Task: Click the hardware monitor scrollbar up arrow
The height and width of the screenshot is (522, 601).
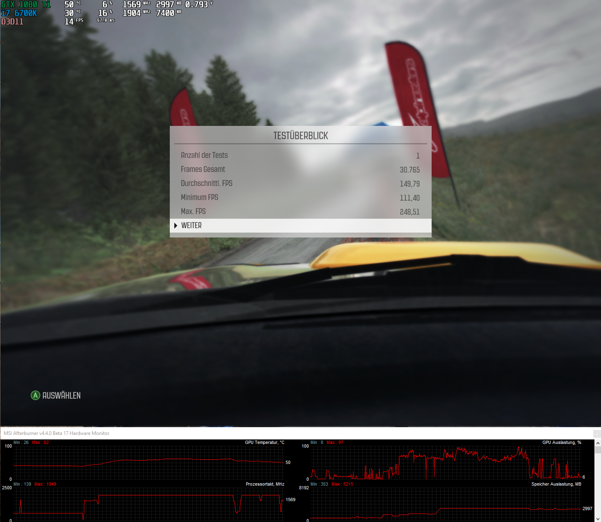Action: click(598, 443)
